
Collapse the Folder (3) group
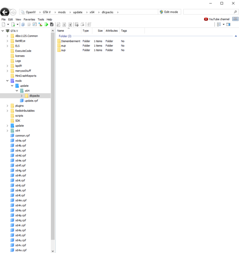click(236, 36)
